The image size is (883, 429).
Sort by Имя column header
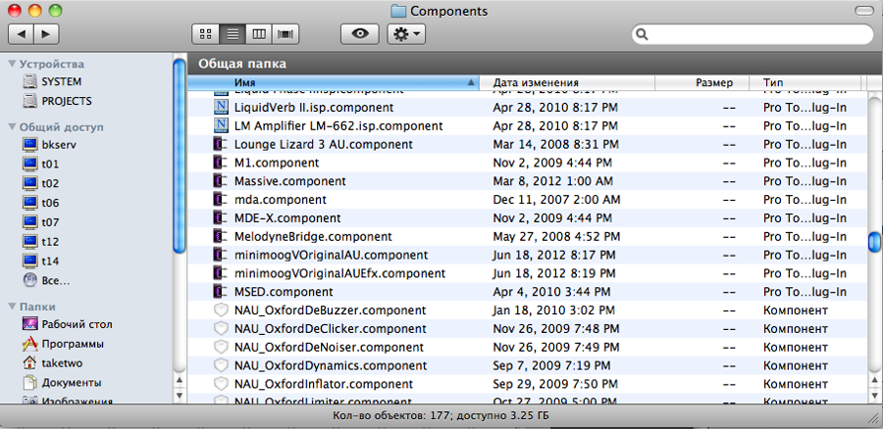[333, 82]
